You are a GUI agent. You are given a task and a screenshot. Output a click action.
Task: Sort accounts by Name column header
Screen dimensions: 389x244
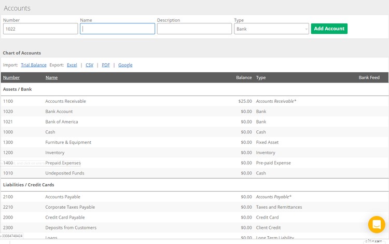[51, 77]
